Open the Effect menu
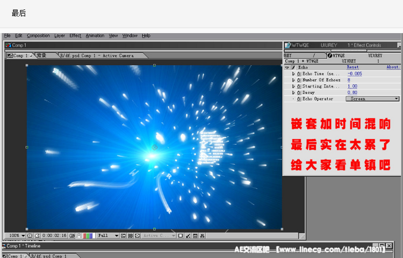The height and width of the screenshot is (258, 403). [x=75, y=35]
